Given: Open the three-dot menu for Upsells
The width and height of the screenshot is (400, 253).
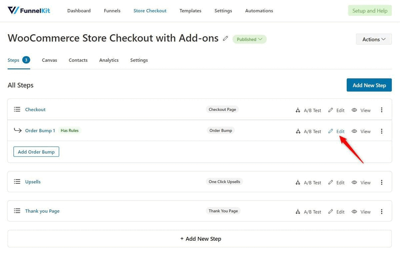Looking at the screenshot, I should 382,182.
